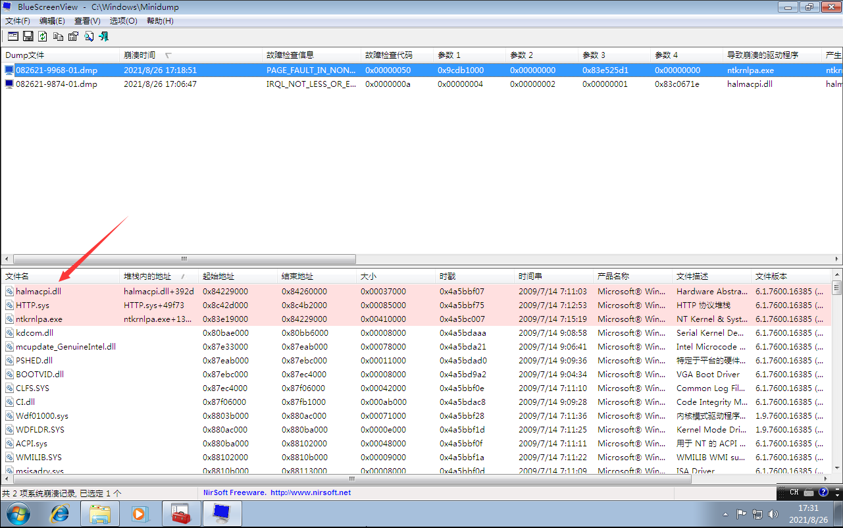
Task: Open the 文件(F) menu
Action: coord(18,20)
